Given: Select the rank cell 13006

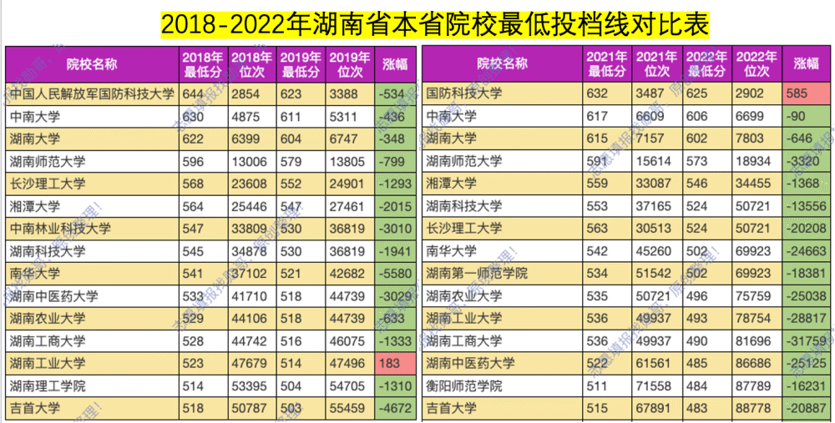Looking at the screenshot, I should coord(252,161).
